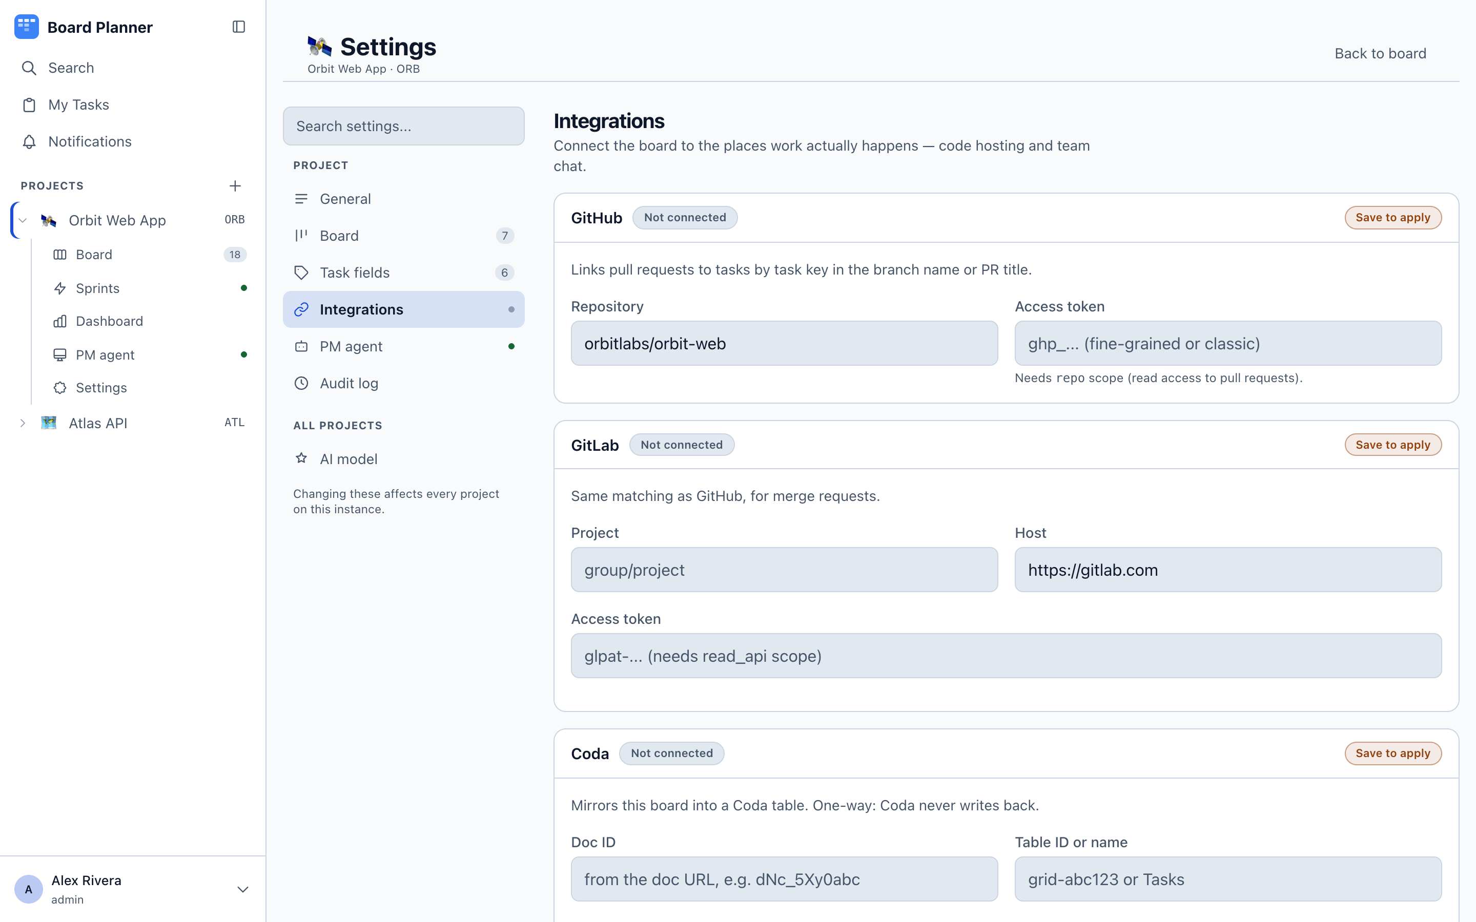Expand the Atlas API project
The width and height of the screenshot is (1476, 922).
click(x=23, y=423)
